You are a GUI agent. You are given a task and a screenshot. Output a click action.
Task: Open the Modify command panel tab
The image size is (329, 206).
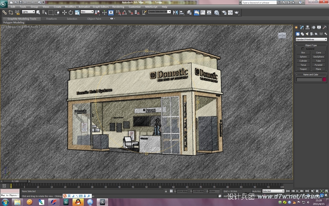[302, 27]
